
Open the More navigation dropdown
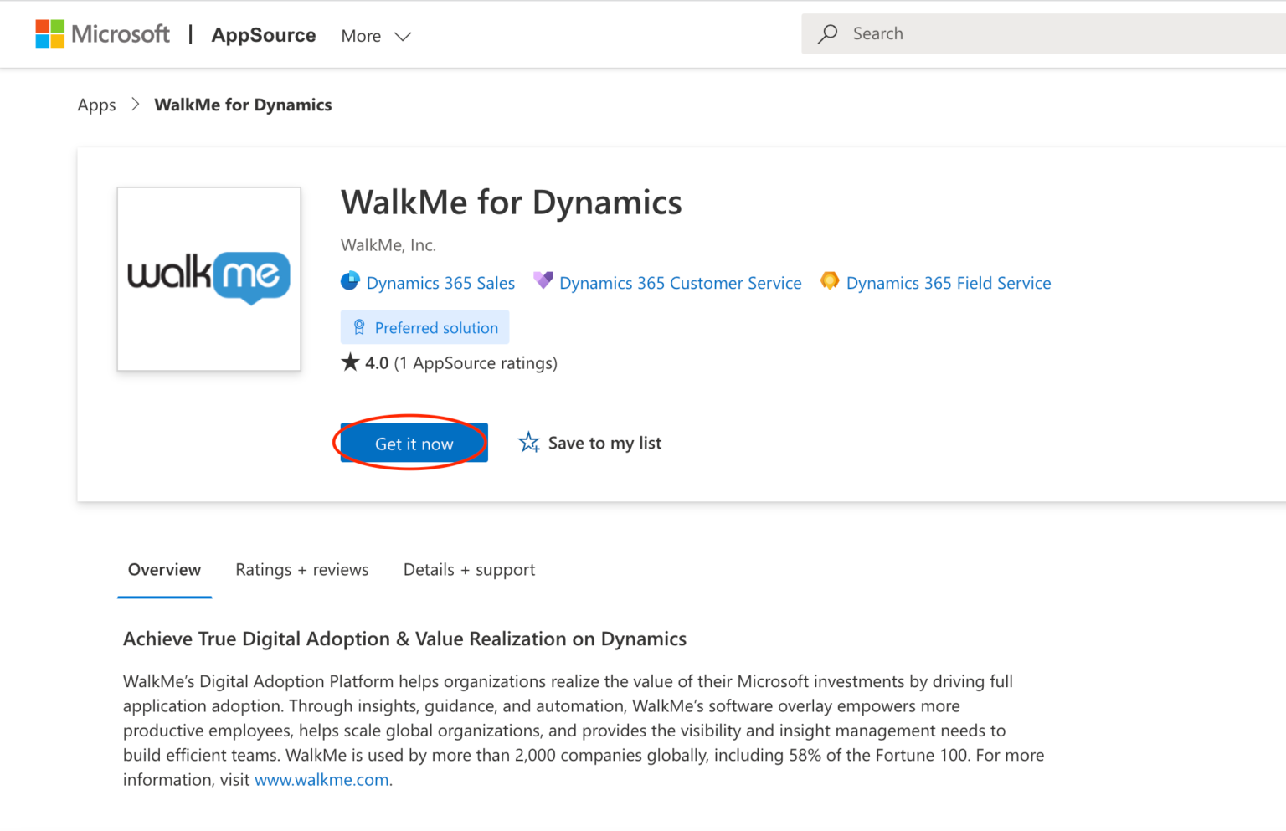[375, 36]
